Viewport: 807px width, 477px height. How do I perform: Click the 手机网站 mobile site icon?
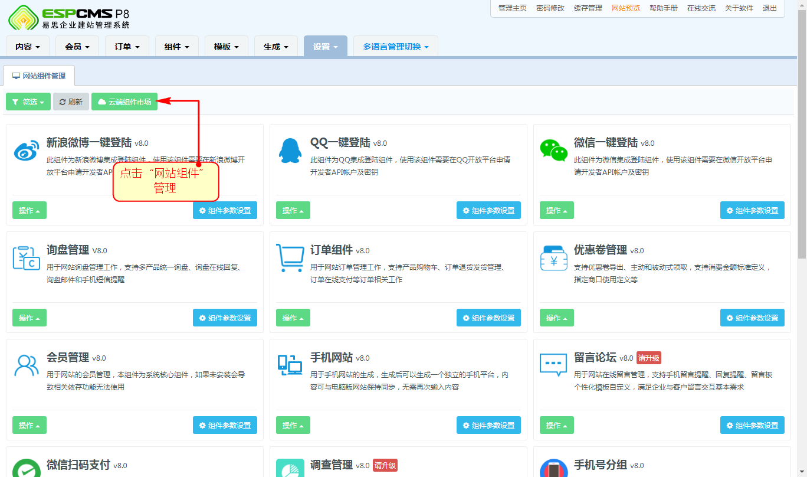coord(290,366)
